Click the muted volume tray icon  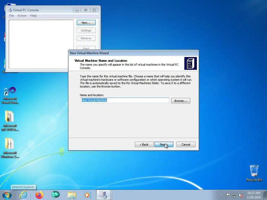point(241,195)
